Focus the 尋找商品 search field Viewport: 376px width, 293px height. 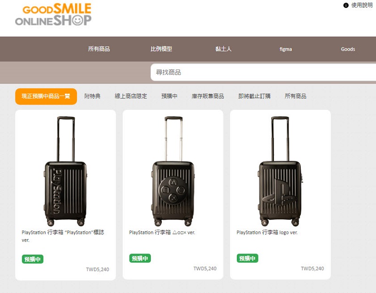tap(263, 72)
